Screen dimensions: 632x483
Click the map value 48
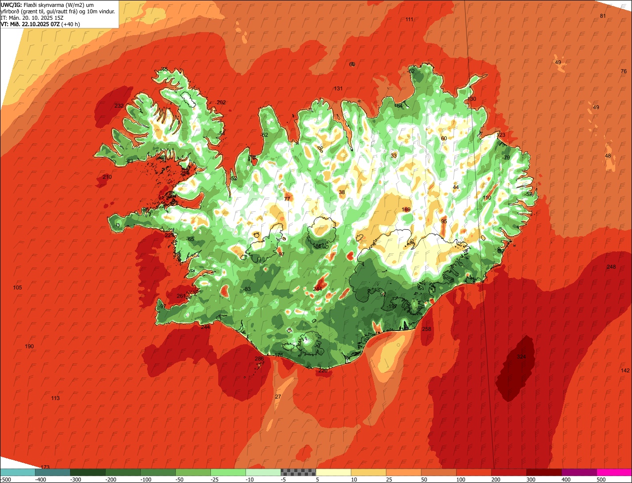point(608,156)
